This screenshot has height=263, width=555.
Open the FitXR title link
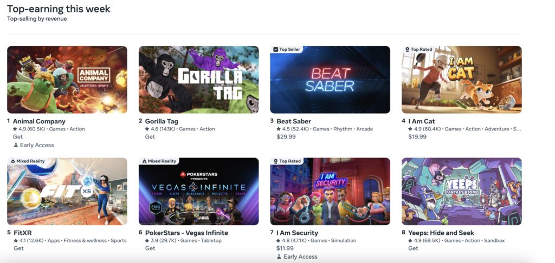coord(23,233)
